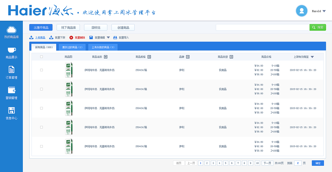
Task: Click the 上传商品 link
Action: pos(40,38)
